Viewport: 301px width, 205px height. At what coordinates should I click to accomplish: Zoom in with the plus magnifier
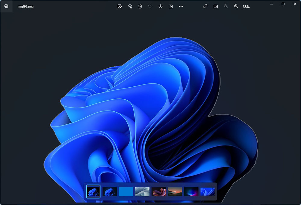(x=236, y=6)
